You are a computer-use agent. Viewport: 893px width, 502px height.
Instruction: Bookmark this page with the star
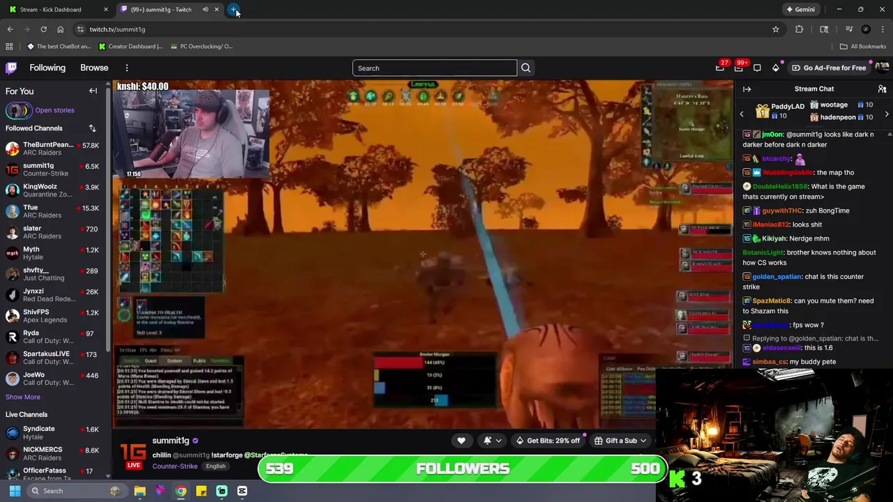pos(775,29)
